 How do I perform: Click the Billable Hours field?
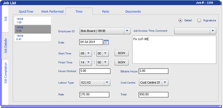154,71
